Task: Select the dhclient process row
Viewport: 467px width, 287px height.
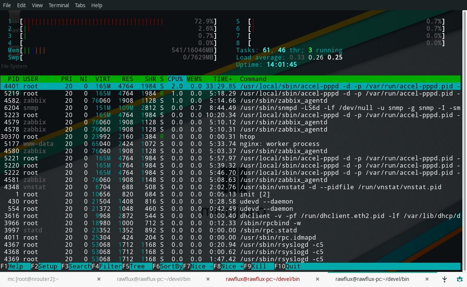Action: pyautogui.click(x=230, y=216)
